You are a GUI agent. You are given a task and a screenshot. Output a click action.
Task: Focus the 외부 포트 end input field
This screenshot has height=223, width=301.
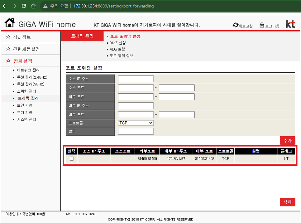click(x=177, y=97)
